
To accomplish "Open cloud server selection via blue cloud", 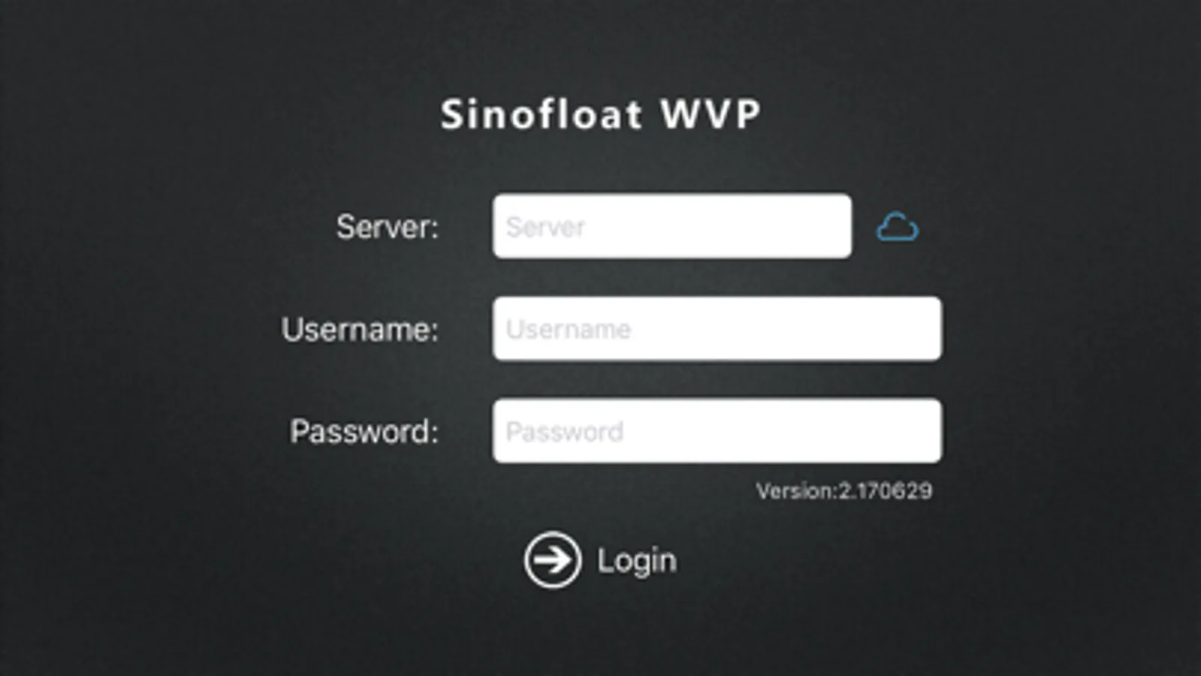I will pos(897,228).
